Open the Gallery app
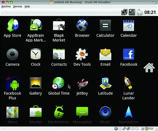Viewport: 158px width, 131px height. tap(36, 86)
